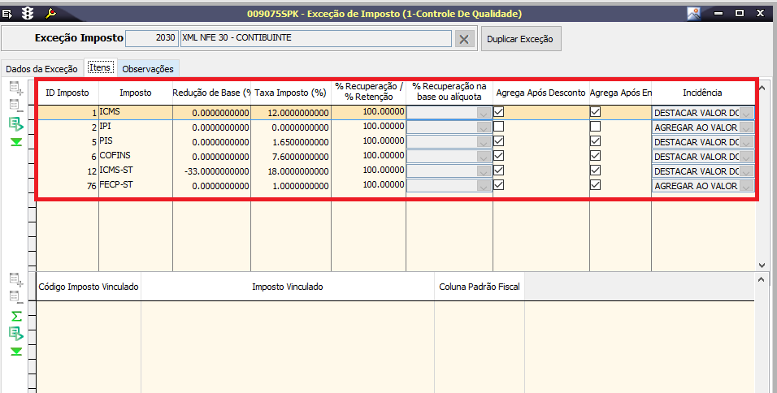
Task: Click the traffic light icon in title bar
Action: click(x=28, y=13)
